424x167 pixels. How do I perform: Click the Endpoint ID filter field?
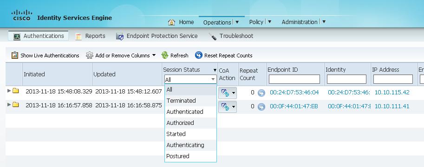click(x=294, y=79)
